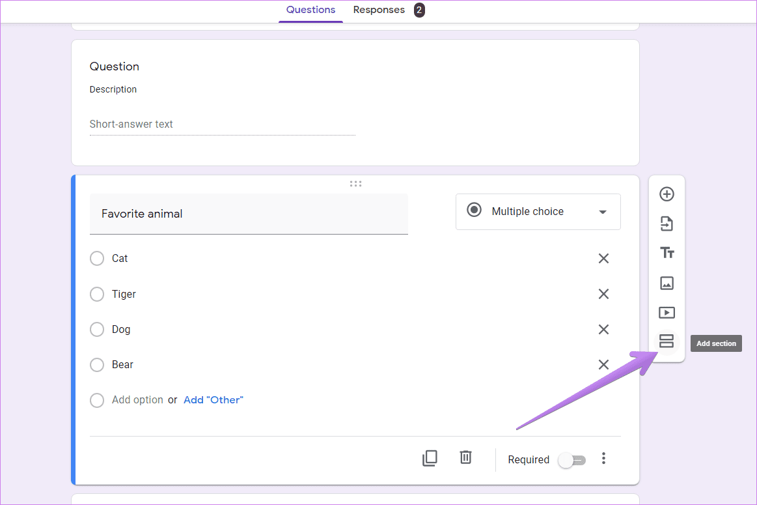Select the Bear radio option
Screen dimensions: 757x505
point(97,365)
